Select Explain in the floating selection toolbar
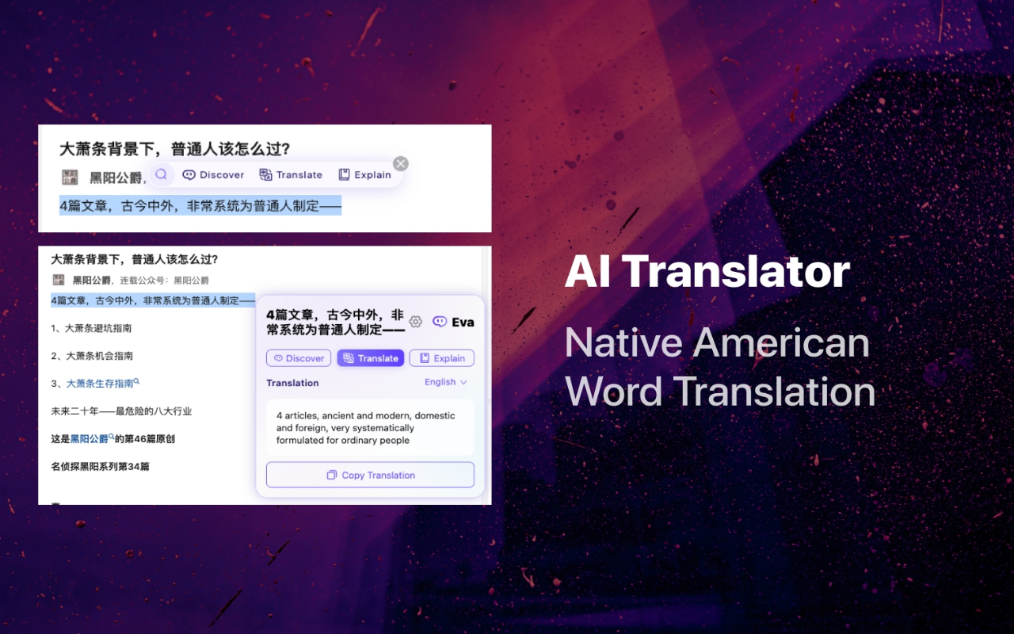1014x634 pixels. [x=364, y=175]
